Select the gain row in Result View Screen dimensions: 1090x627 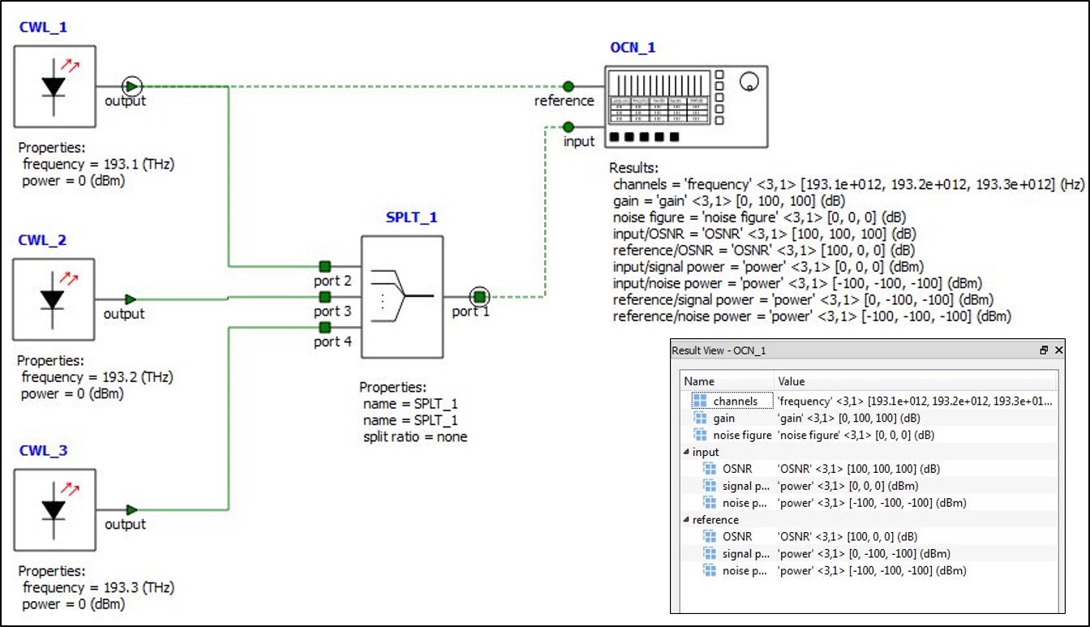(723, 418)
